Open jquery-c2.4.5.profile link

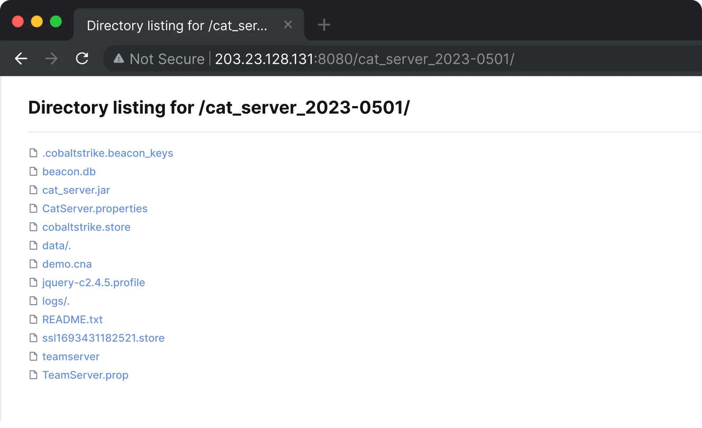coord(94,283)
